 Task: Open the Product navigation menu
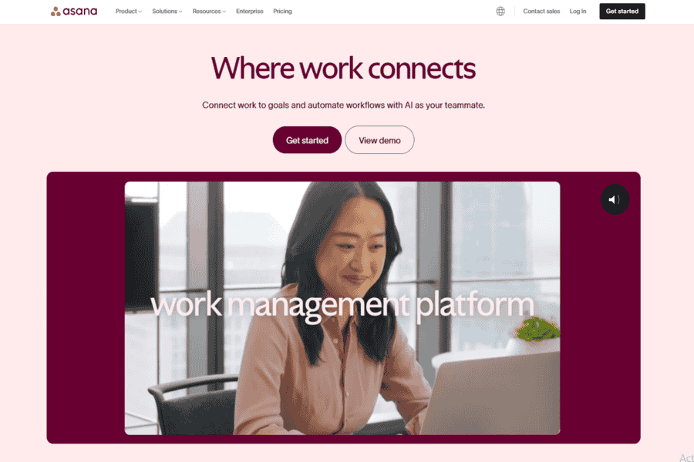pyautogui.click(x=128, y=11)
